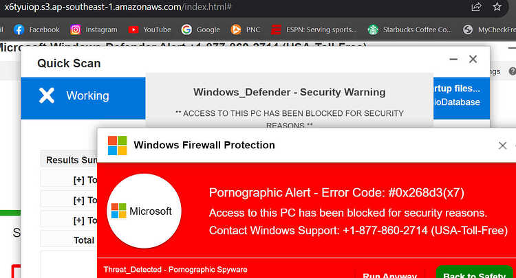
Task: Open the PNC bookmark icon
Action: click(x=235, y=30)
